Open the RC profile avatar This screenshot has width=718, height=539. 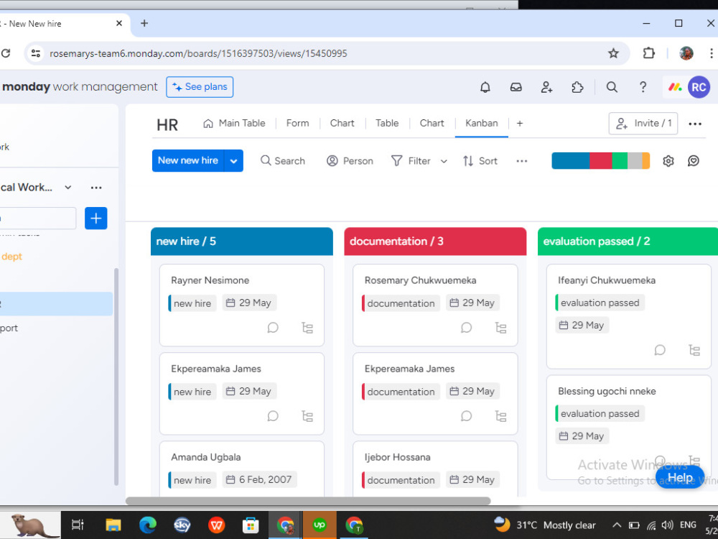699,87
